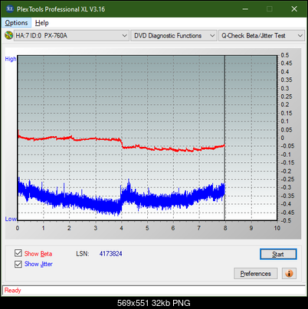Click the Low axis label on graph
This screenshot has width=308, height=309.
[x=11, y=219]
